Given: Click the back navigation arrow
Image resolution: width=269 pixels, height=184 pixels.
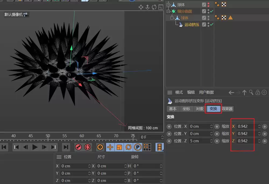Looking at the screenshot, I should coord(231,92).
